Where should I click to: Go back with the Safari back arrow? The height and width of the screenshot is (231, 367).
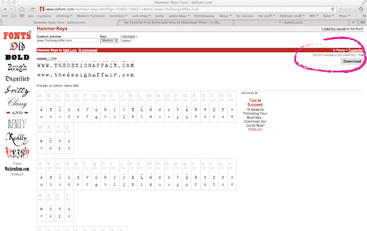click(5, 9)
